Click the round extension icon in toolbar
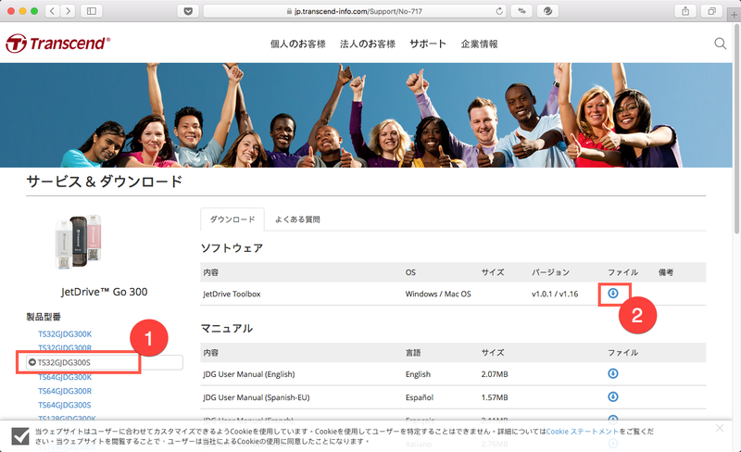 [547, 11]
